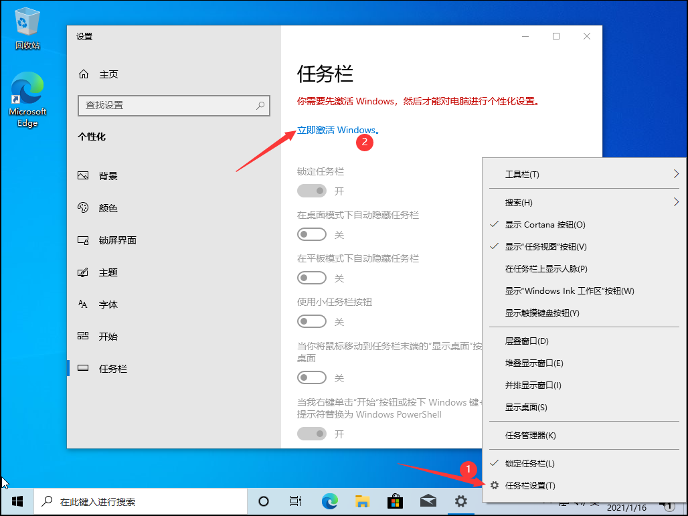
Task: Maximize the 设置 window
Action: click(556, 36)
